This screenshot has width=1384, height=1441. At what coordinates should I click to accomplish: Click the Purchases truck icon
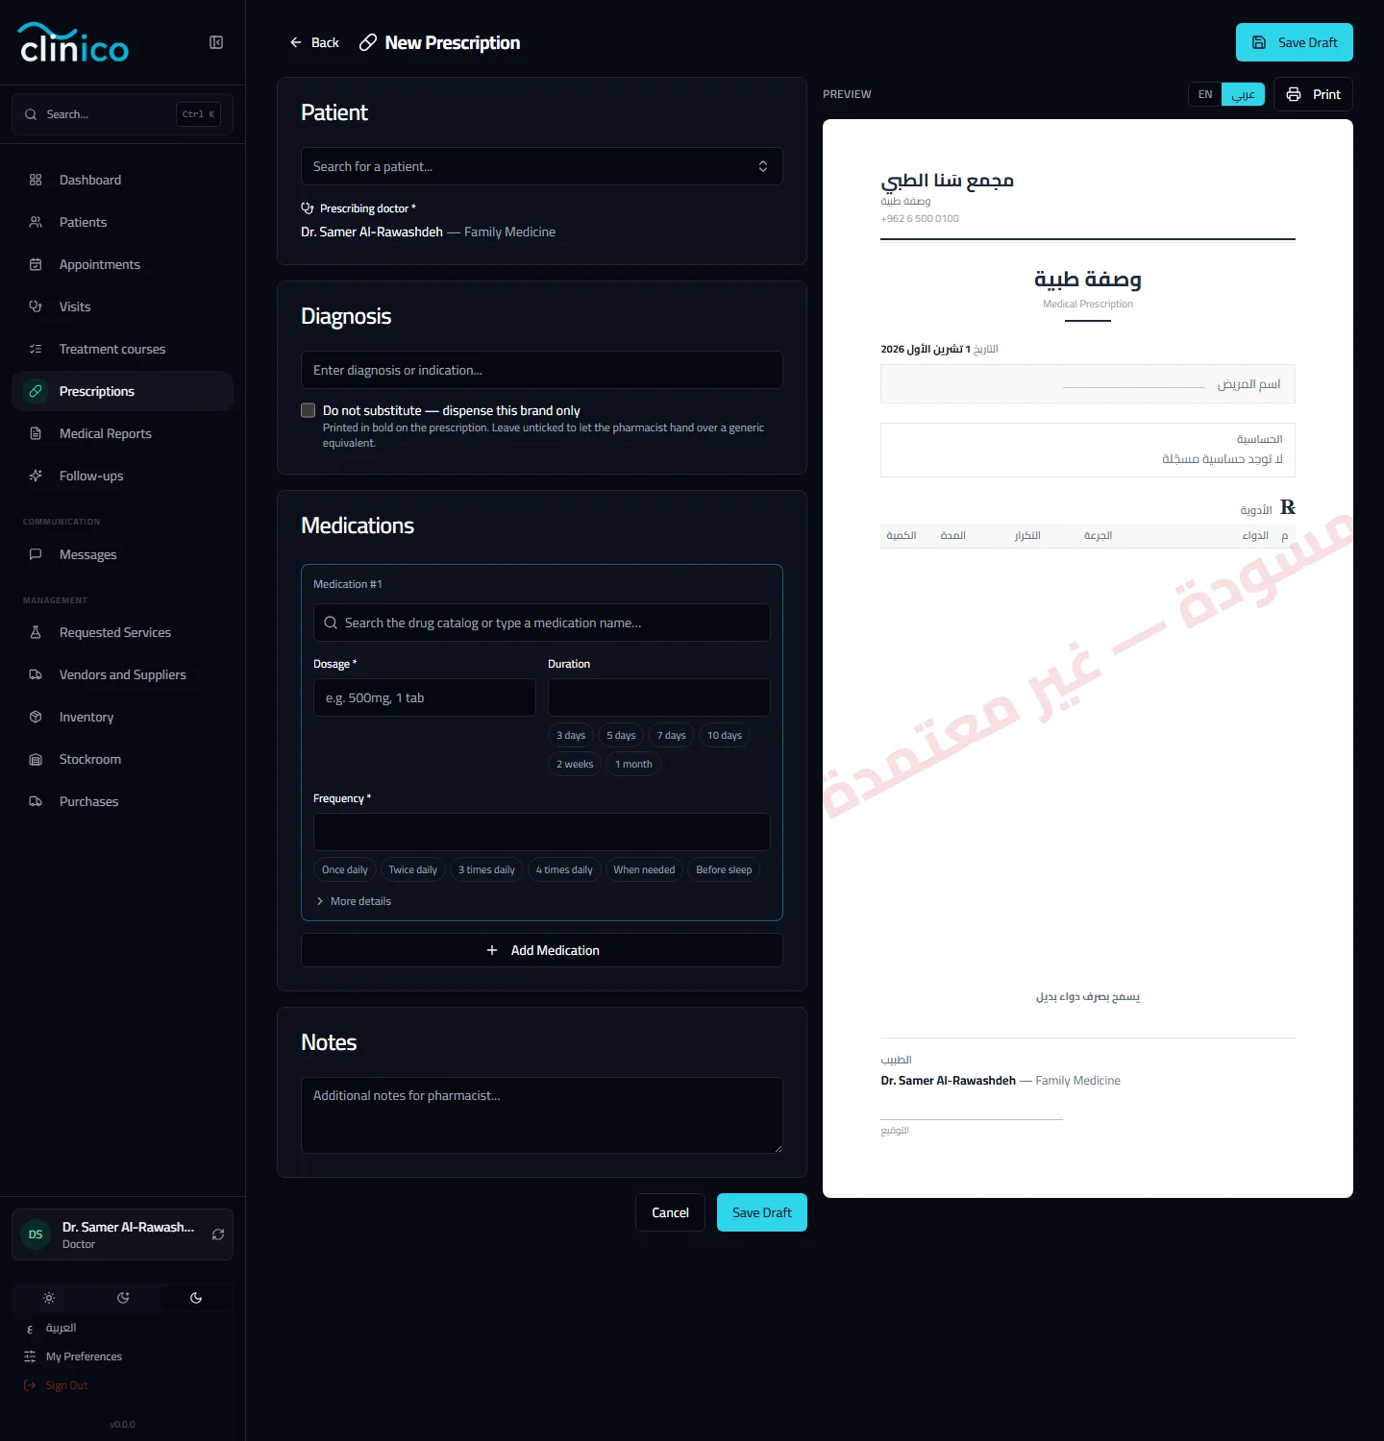coord(36,801)
